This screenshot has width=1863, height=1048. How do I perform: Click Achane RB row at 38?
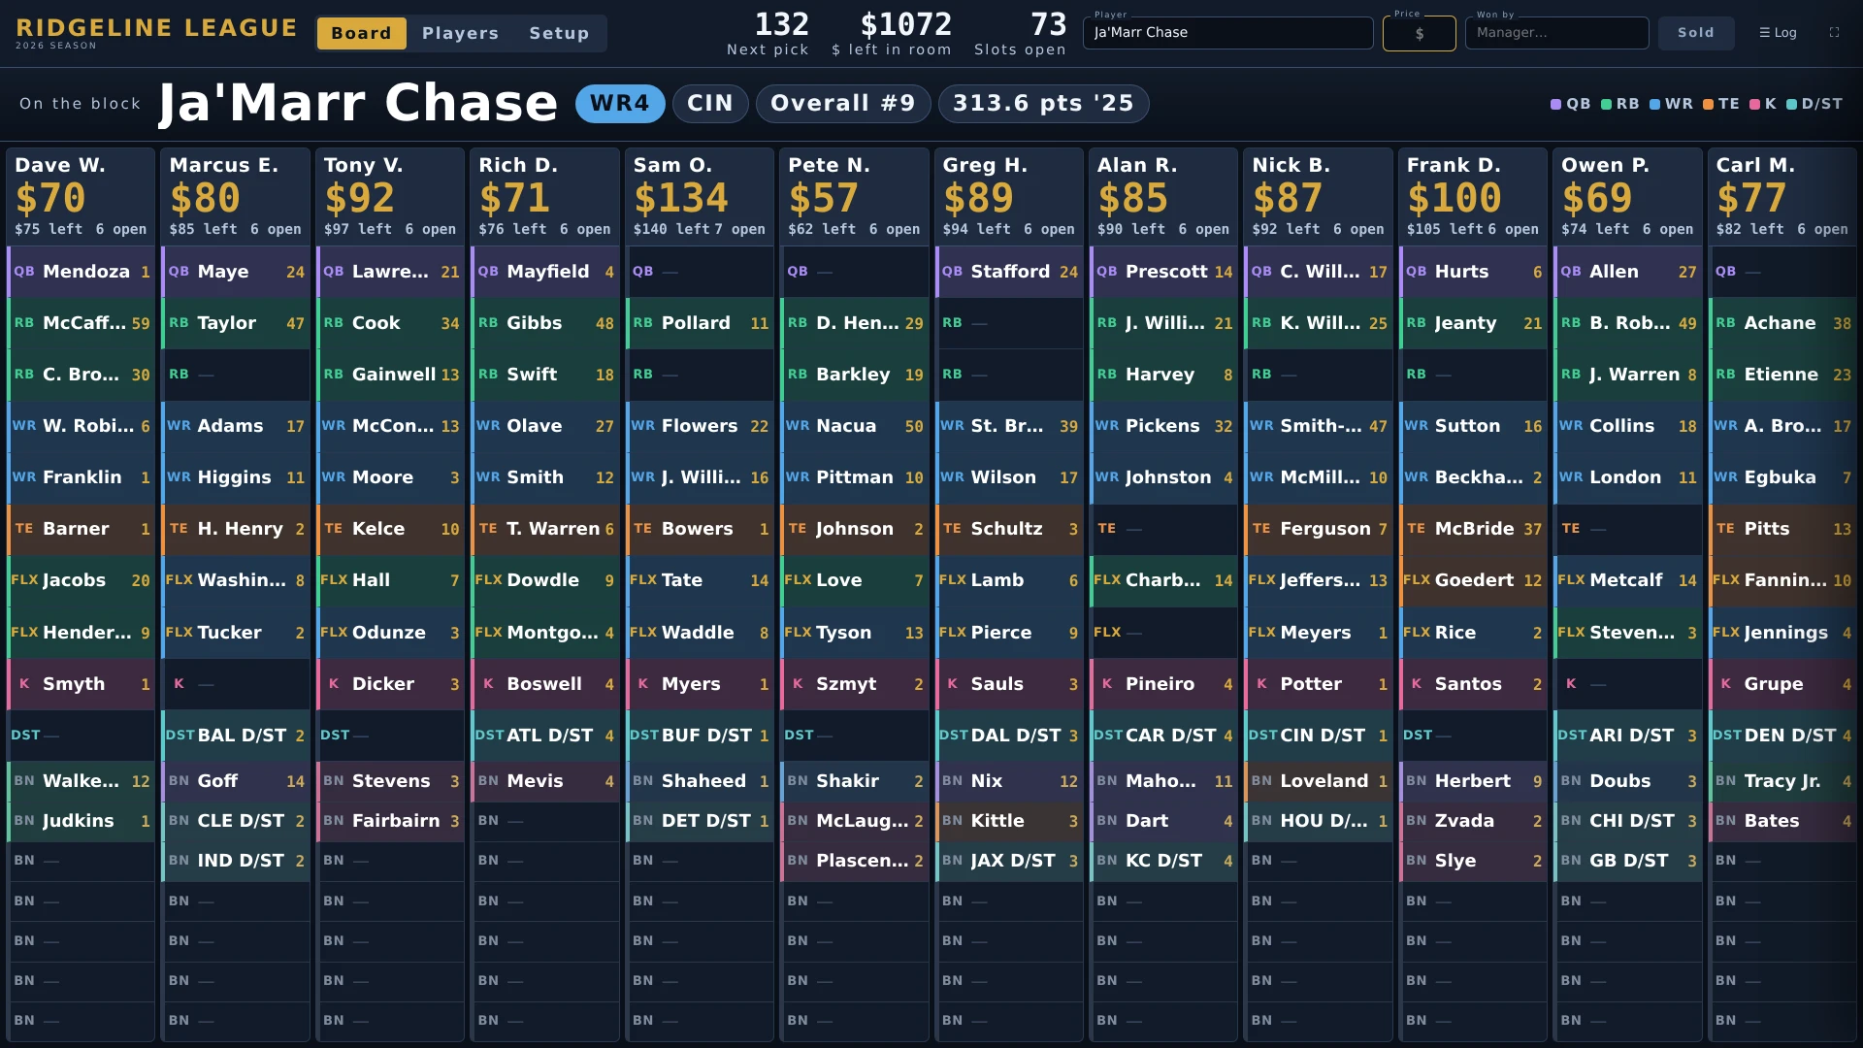[1782, 323]
